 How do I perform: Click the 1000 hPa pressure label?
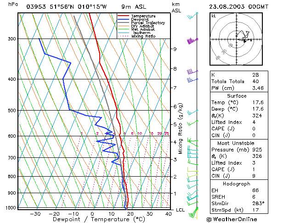click(x=11, y=208)
